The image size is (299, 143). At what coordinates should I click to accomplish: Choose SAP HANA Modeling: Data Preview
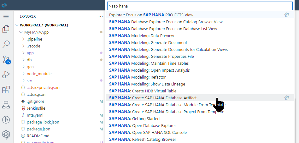141,36
